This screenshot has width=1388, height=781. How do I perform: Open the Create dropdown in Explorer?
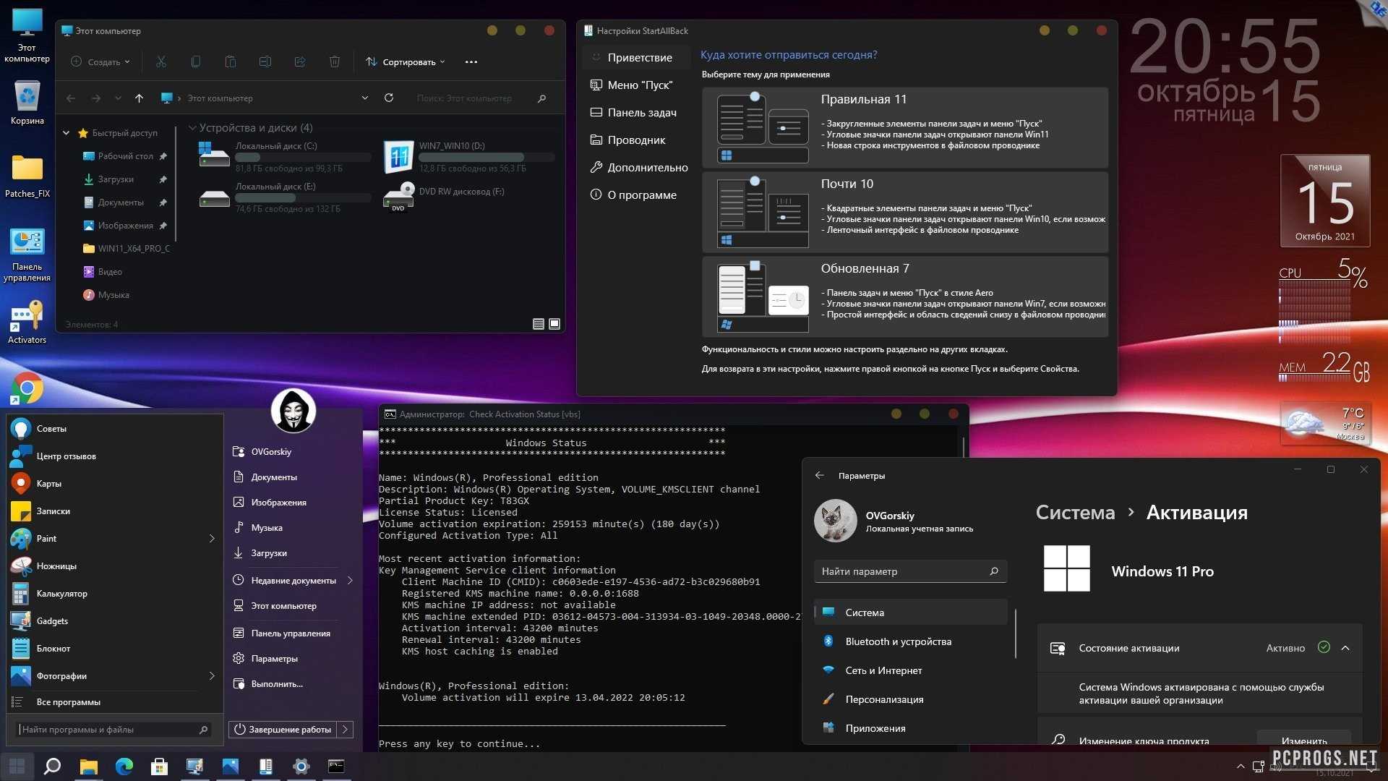point(100,62)
